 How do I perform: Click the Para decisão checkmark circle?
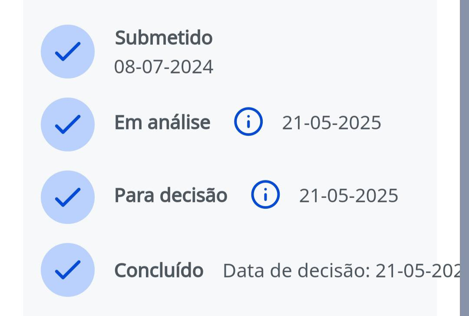click(x=67, y=197)
